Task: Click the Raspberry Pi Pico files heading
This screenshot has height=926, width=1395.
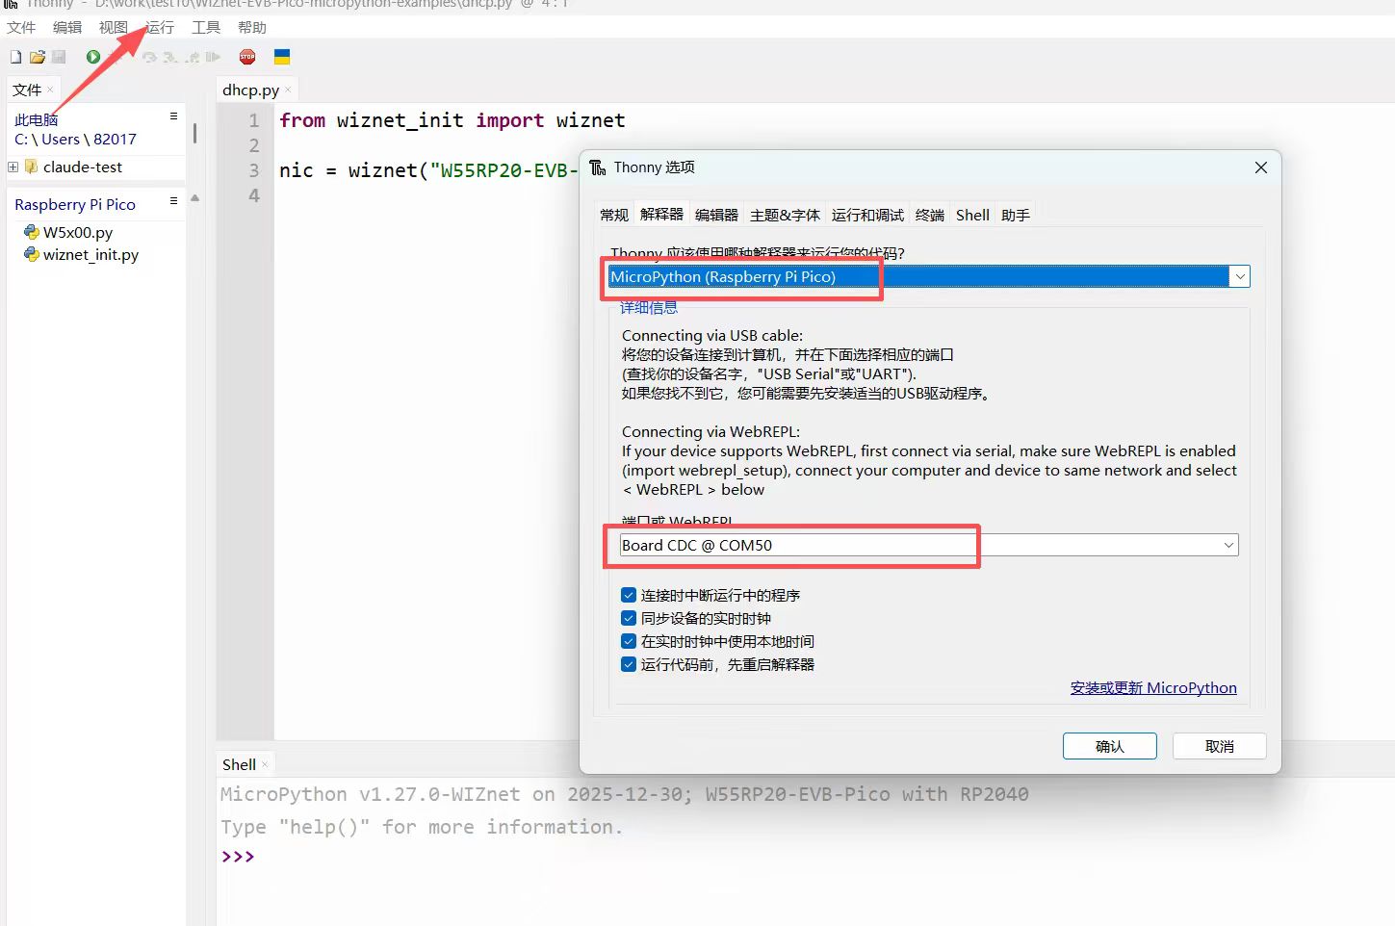Action: click(x=75, y=204)
